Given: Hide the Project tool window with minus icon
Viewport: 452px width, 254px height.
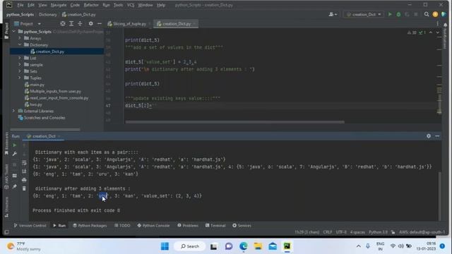Looking at the screenshot, I should point(99,23).
